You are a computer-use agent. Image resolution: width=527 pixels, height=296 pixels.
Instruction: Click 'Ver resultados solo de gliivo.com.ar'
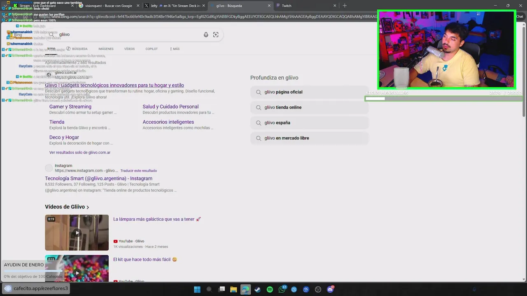(x=80, y=153)
